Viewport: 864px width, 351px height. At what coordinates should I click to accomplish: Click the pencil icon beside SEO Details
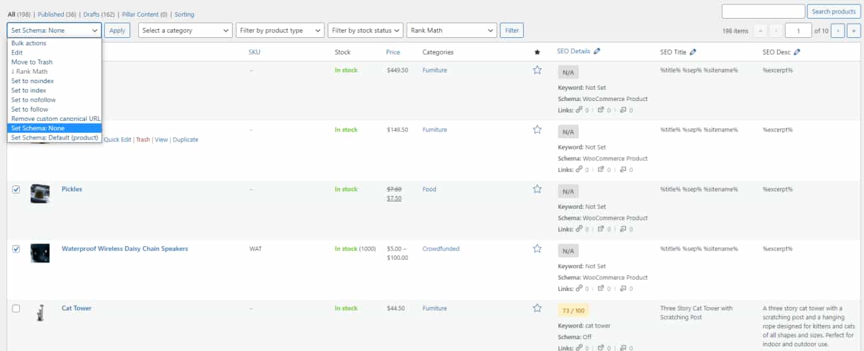point(597,51)
